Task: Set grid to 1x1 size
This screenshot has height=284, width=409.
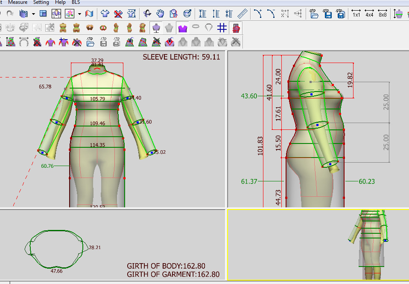Action: point(356,14)
